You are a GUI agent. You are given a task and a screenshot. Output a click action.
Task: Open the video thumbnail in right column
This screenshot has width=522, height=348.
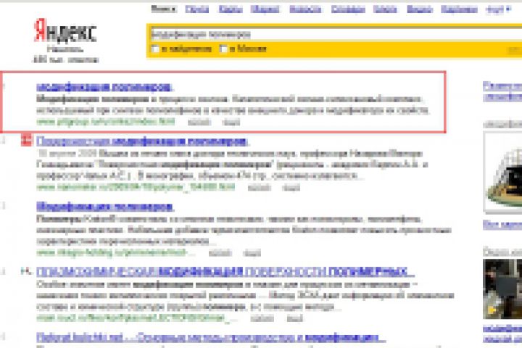click(x=502, y=289)
